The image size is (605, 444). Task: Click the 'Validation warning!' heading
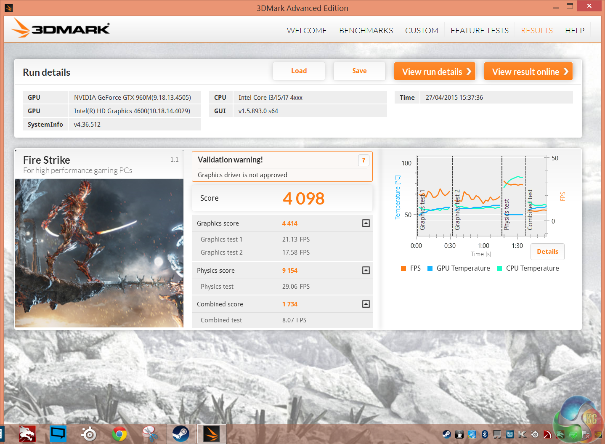click(x=230, y=160)
